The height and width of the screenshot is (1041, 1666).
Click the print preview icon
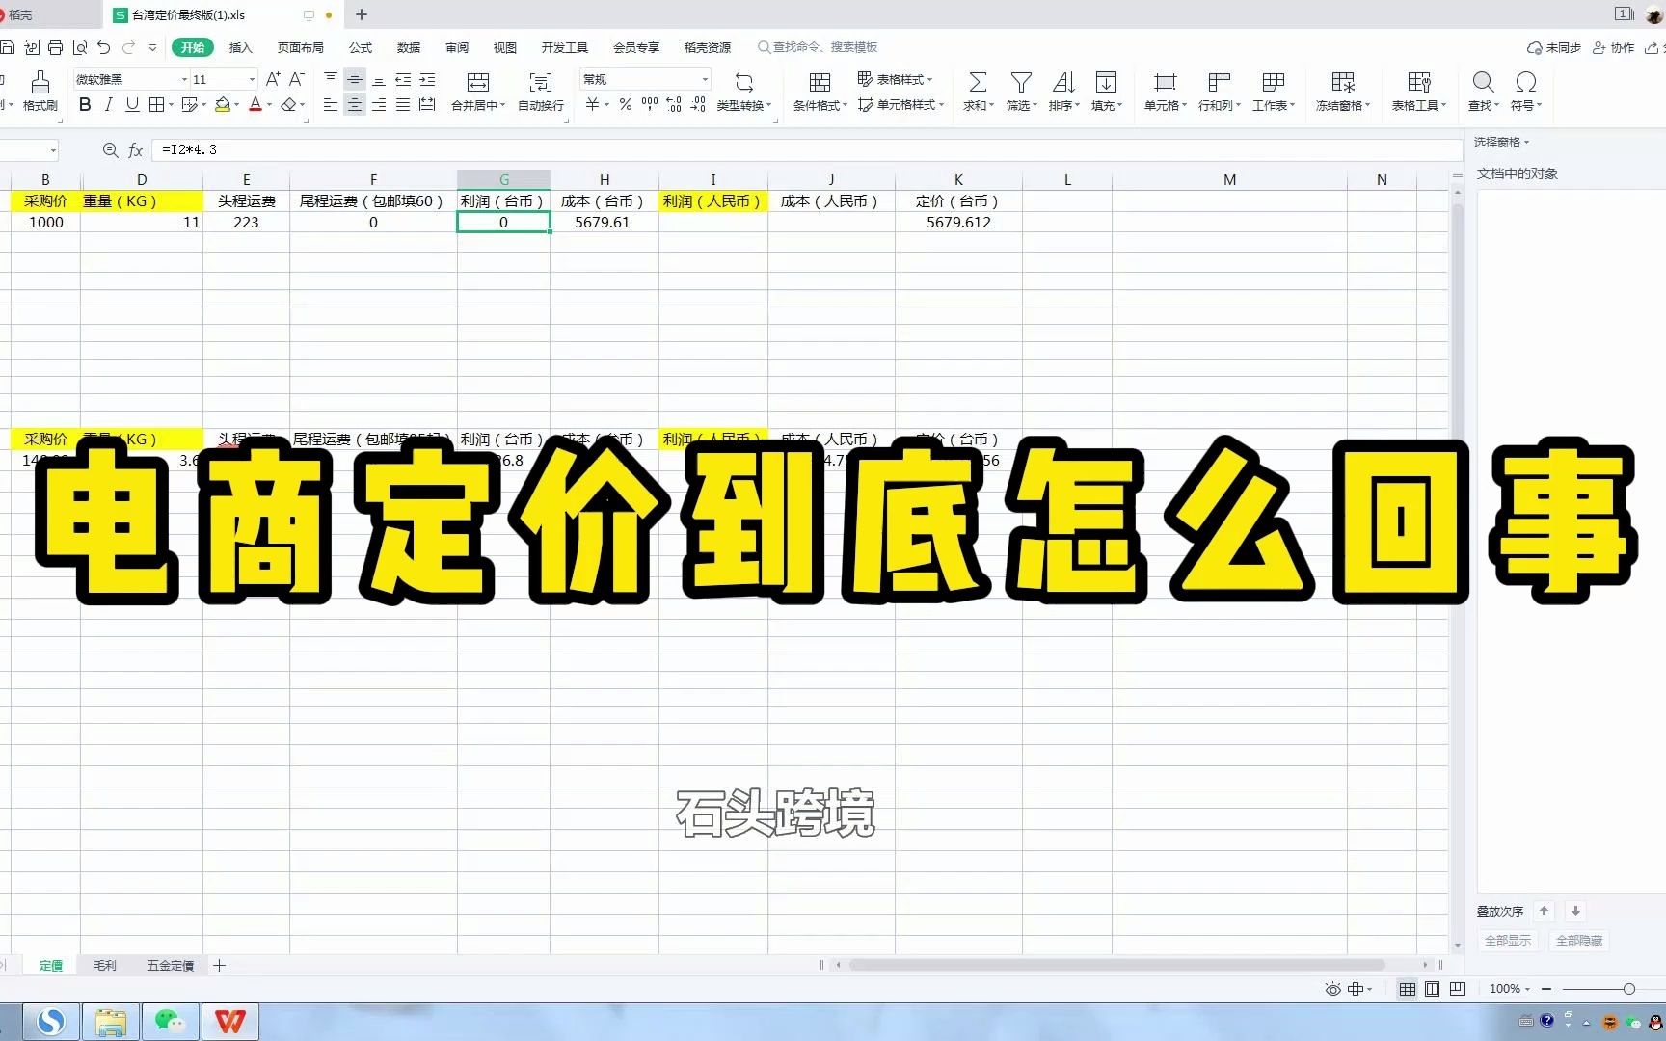(80, 47)
